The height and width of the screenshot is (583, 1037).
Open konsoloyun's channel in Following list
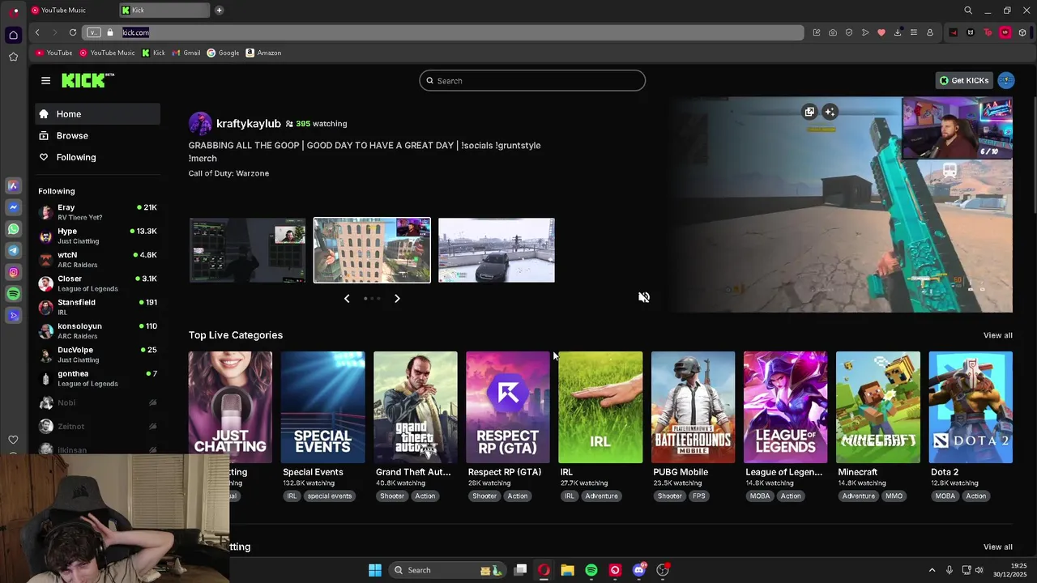tap(97, 331)
